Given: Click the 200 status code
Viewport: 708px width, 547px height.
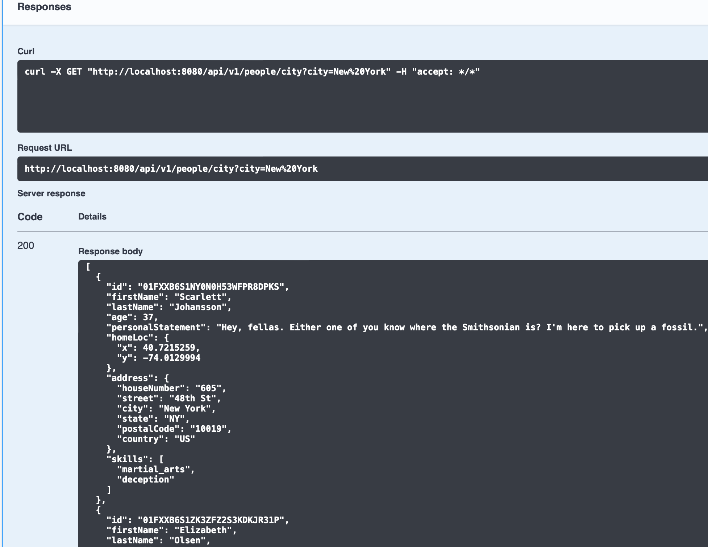Looking at the screenshot, I should click(25, 246).
